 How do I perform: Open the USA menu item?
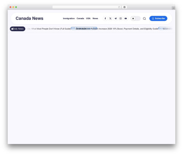88,18
